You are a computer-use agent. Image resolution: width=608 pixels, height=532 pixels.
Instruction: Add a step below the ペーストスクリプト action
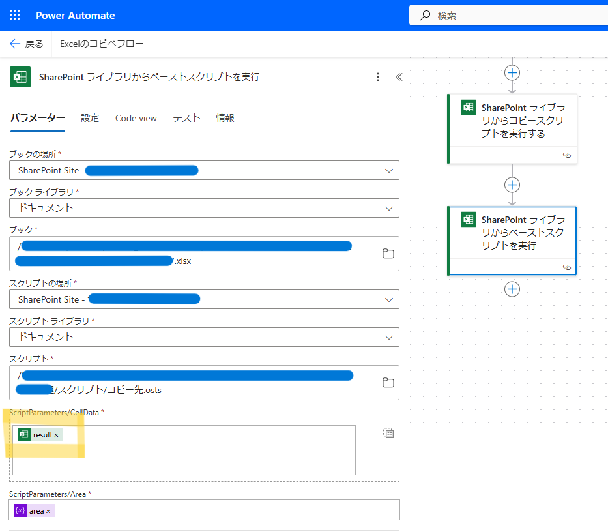click(x=512, y=289)
